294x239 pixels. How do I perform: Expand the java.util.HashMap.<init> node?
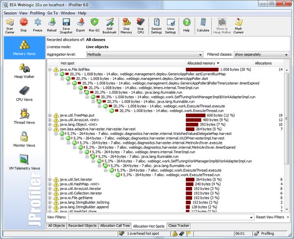click(50, 184)
